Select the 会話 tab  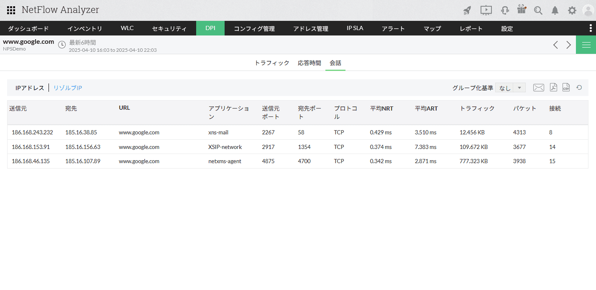(x=335, y=63)
